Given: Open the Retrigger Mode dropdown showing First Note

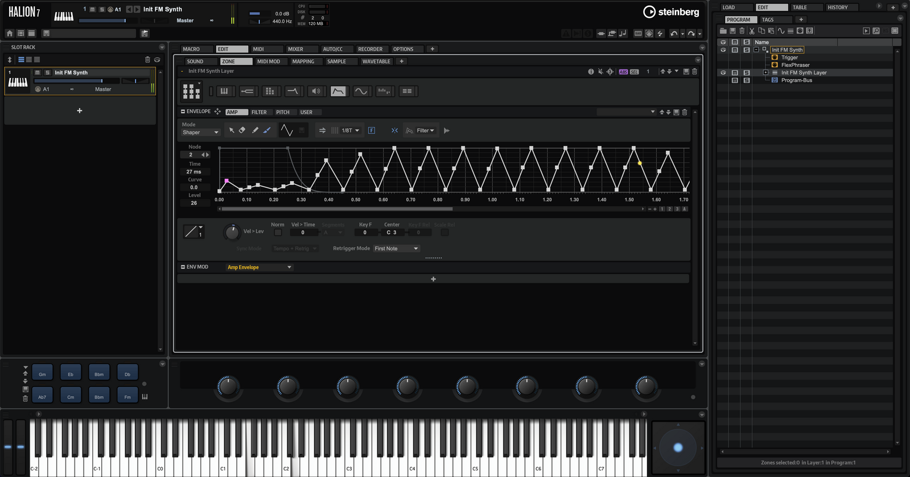Looking at the screenshot, I should point(396,249).
